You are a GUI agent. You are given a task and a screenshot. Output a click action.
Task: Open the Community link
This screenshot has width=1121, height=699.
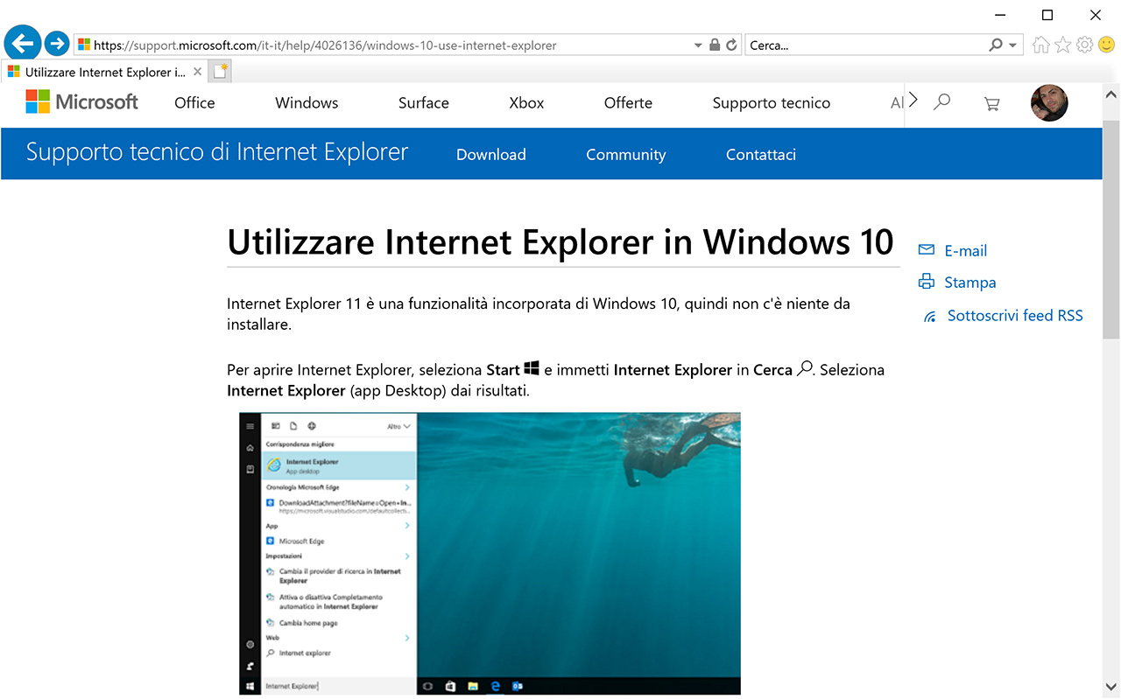pyautogui.click(x=626, y=155)
